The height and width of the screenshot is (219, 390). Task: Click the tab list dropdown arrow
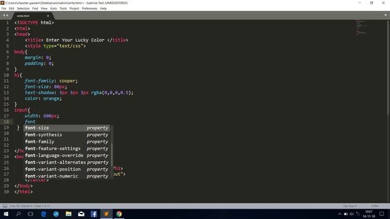pos(385,15)
